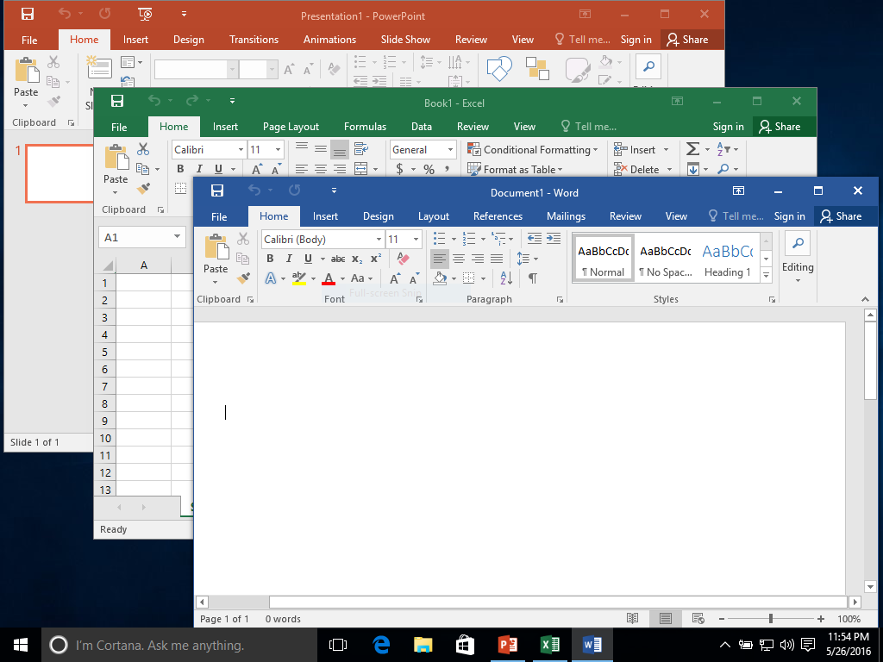The image size is (883, 662).
Task: Toggle Subscript in Word ribbon
Action: pos(357,259)
